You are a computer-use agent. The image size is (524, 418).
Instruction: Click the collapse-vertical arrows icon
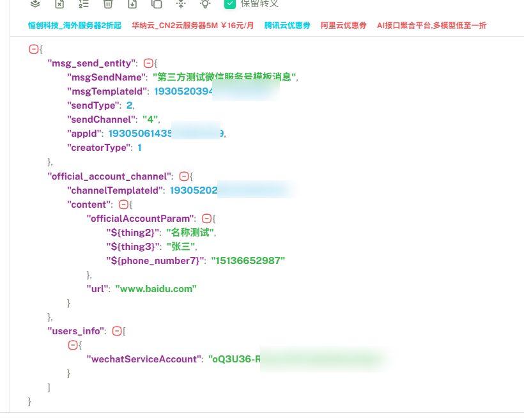(x=181, y=4)
